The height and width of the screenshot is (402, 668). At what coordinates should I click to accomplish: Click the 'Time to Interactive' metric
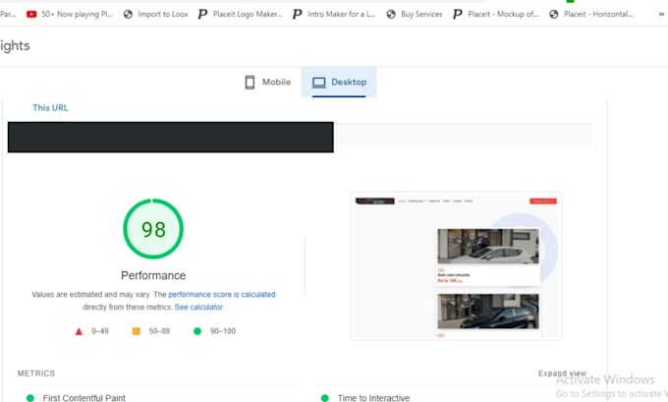(373, 398)
